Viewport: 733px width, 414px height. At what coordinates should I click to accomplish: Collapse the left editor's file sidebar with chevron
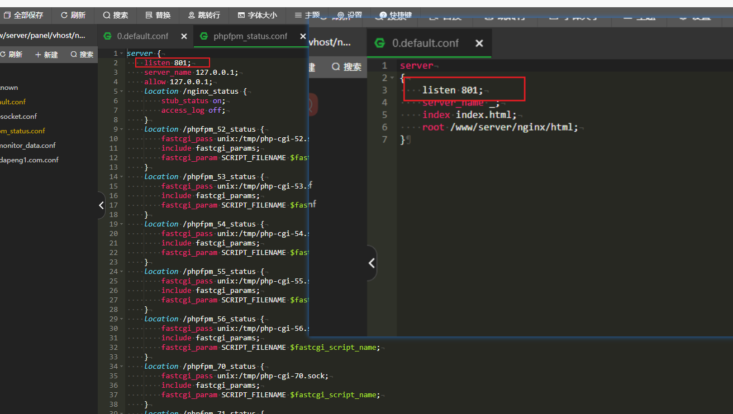(x=101, y=205)
